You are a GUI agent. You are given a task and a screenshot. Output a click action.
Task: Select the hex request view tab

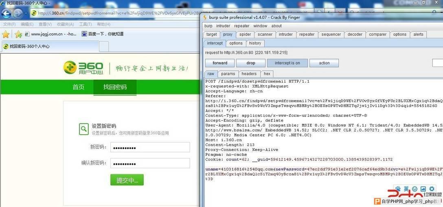pos(267,74)
